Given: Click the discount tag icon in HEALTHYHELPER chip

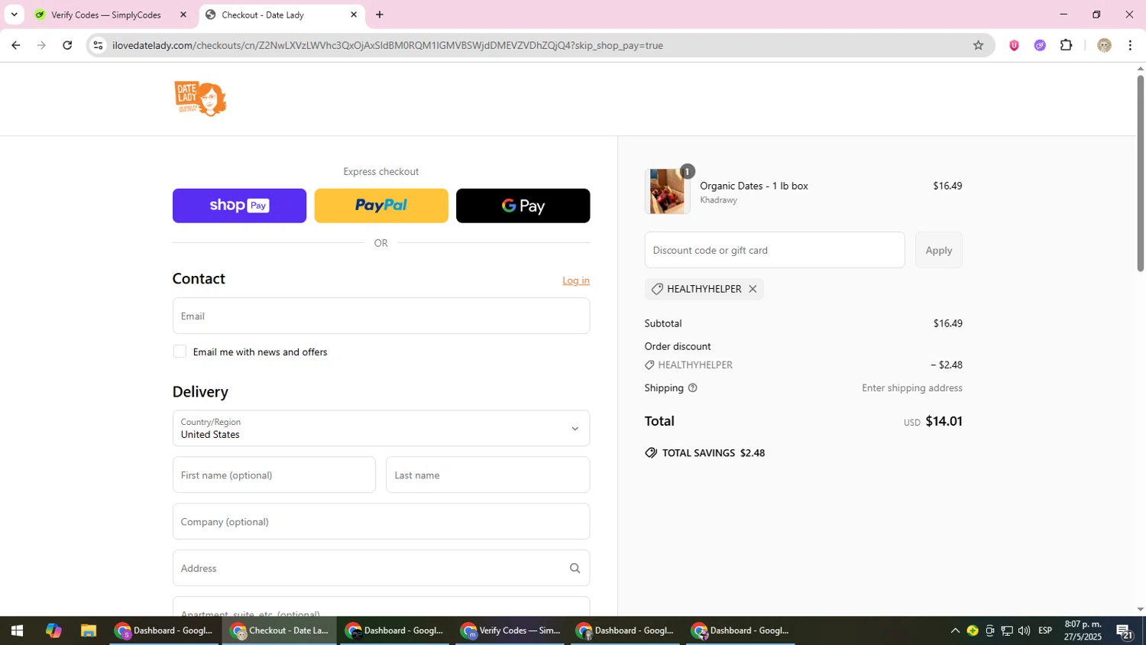Looking at the screenshot, I should (x=657, y=289).
